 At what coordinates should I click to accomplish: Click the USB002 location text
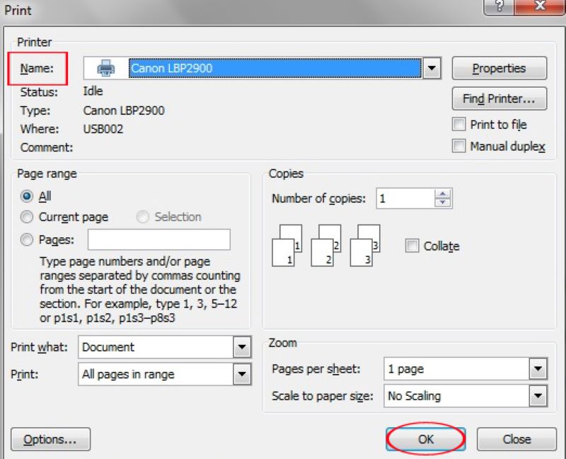103,129
